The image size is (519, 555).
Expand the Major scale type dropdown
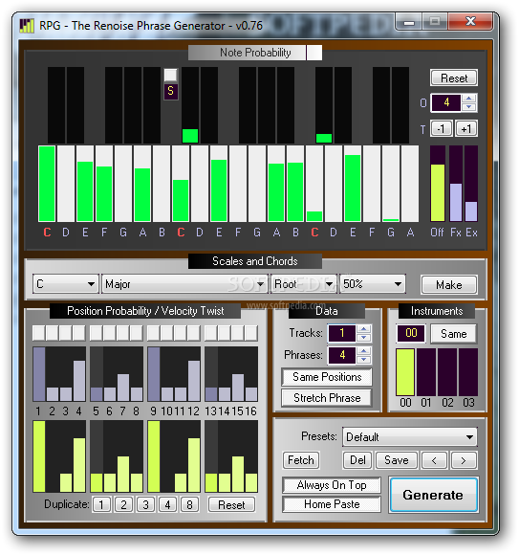pos(184,284)
